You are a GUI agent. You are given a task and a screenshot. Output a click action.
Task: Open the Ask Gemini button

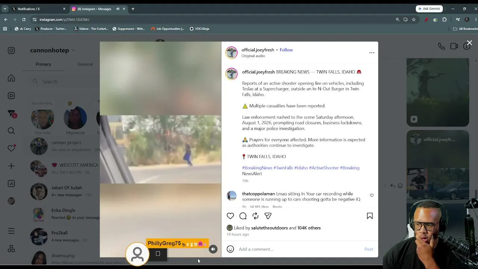(429, 9)
